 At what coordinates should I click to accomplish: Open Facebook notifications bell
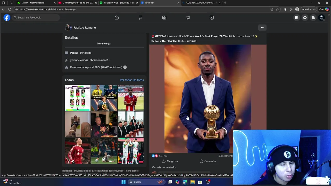(313, 18)
